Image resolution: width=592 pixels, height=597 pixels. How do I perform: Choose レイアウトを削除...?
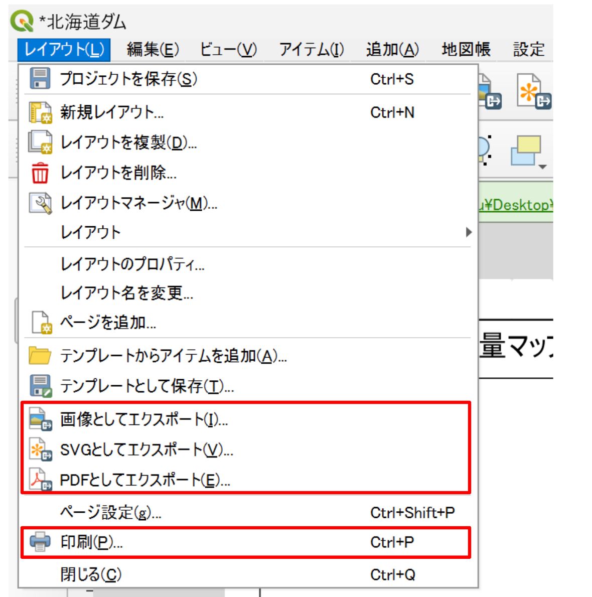247,173
